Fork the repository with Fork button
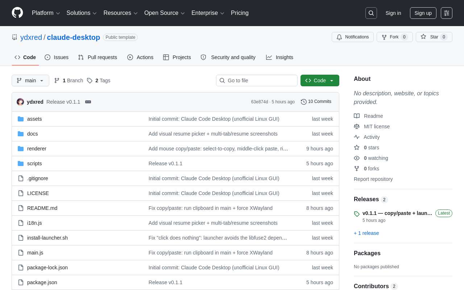 click(x=395, y=37)
